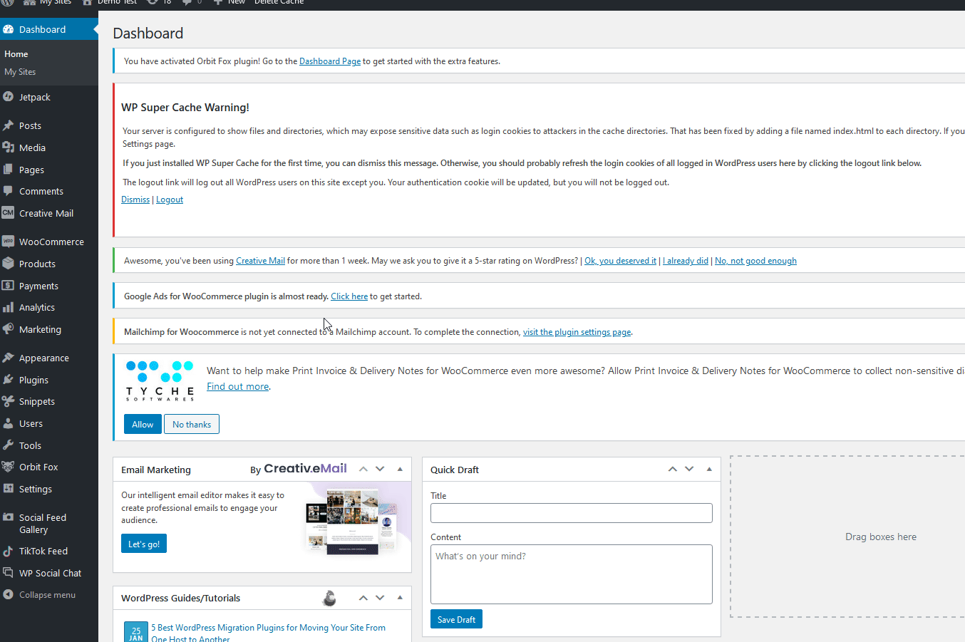Open the Dashboard Page link

pyautogui.click(x=330, y=61)
